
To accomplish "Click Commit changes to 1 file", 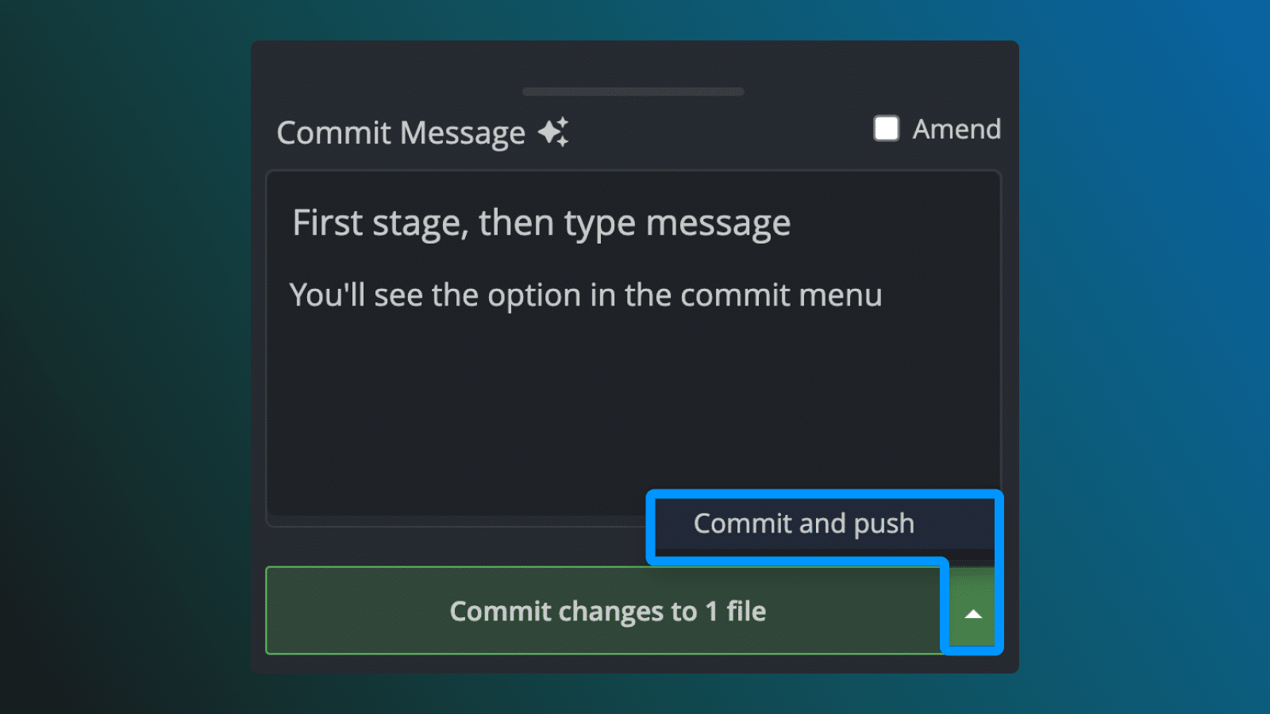I will [x=607, y=610].
